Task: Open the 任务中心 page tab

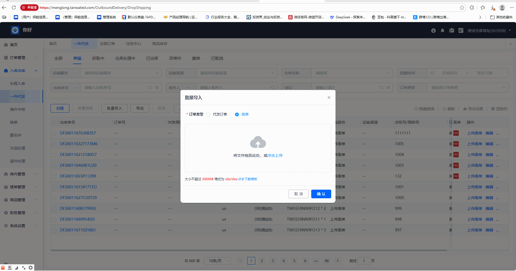Action: (133, 44)
